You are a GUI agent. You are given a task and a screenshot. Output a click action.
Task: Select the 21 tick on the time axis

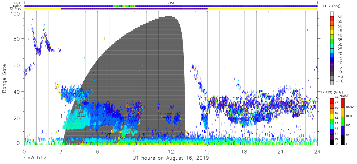(x=281, y=152)
